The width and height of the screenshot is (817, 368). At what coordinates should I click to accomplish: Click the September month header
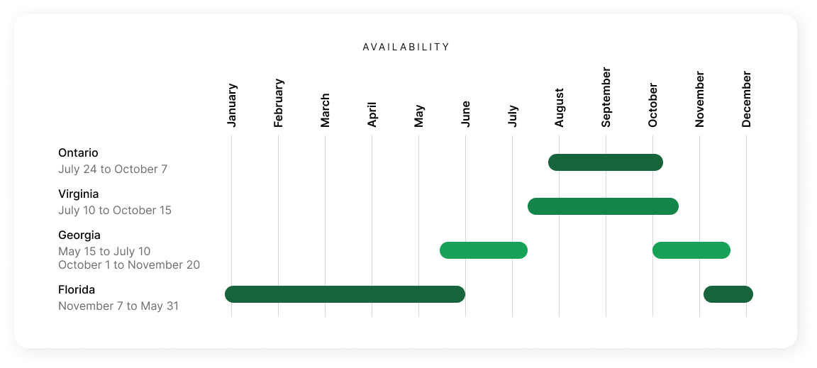click(606, 98)
